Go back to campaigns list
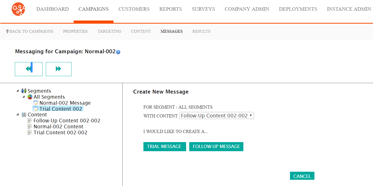This screenshot has height=186, width=373. 29,31
